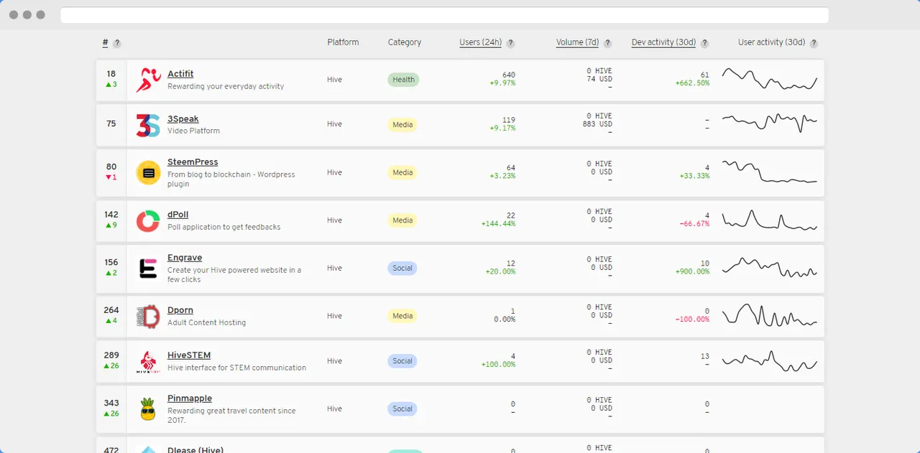The image size is (920, 453).
Task: Click help icon beside Volume (7d)
Action: (x=608, y=43)
